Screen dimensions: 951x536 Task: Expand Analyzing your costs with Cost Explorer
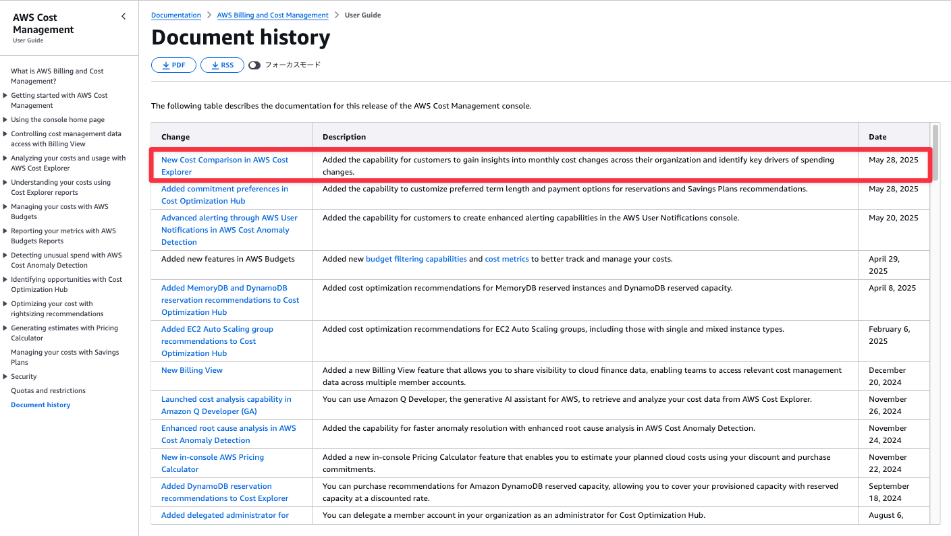5,158
